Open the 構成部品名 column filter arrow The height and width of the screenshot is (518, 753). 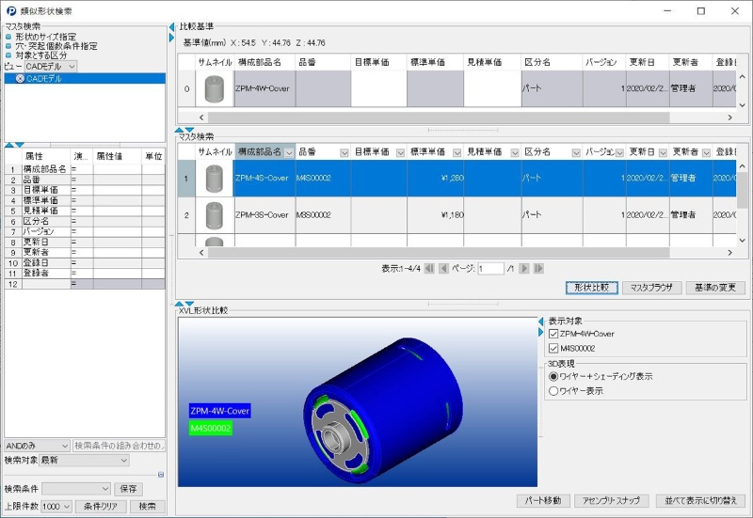click(x=289, y=152)
